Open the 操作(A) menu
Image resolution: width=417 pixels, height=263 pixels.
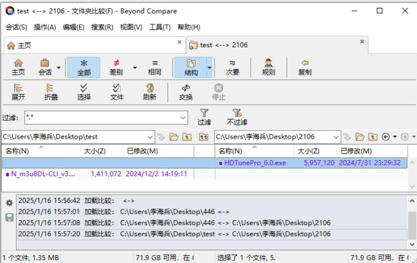pyautogui.click(x=45, y=27)
